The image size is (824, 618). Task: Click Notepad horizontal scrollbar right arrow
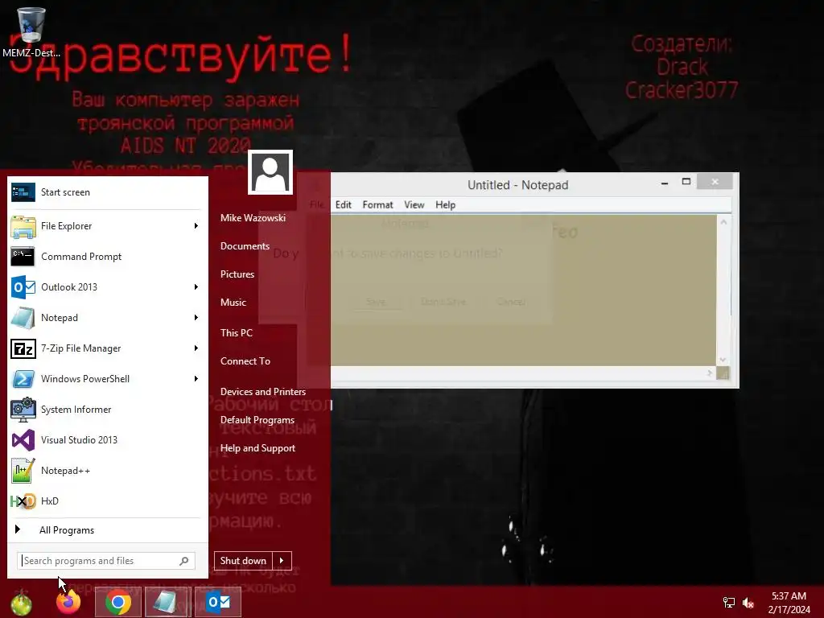pos(710,373)
